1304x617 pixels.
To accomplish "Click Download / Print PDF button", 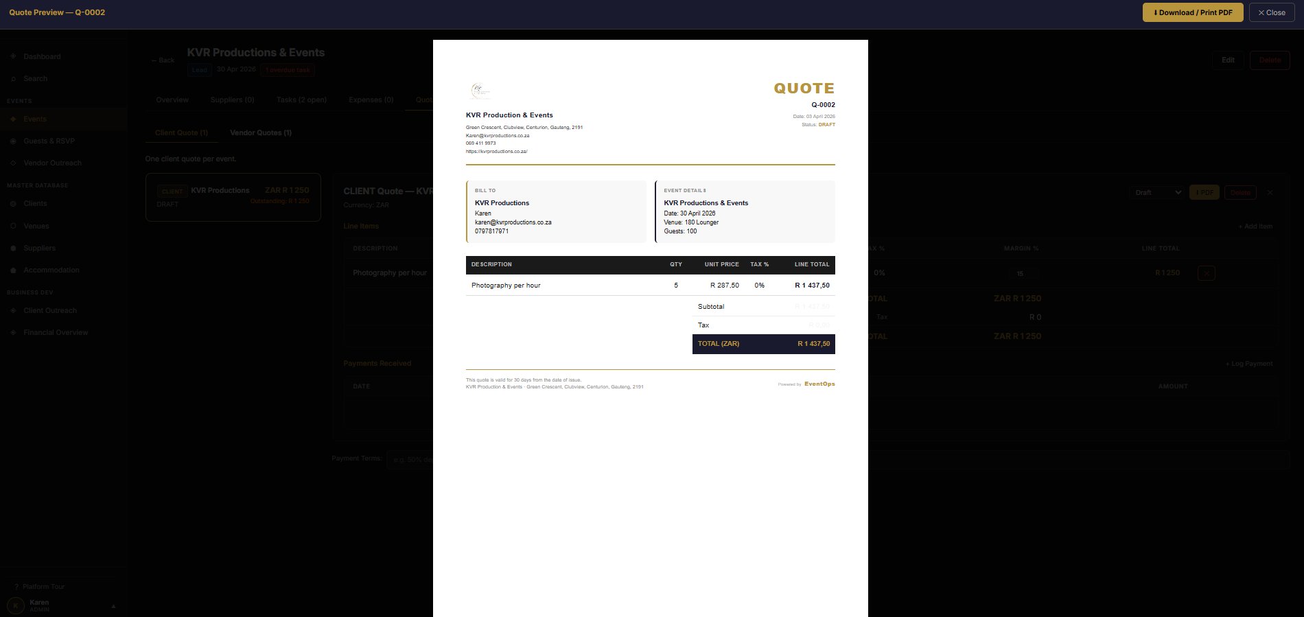I will pos(1193,12).
